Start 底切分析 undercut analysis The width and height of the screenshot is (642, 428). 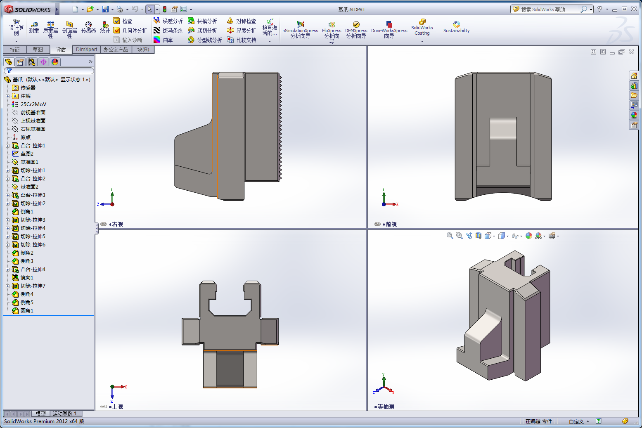202,30
